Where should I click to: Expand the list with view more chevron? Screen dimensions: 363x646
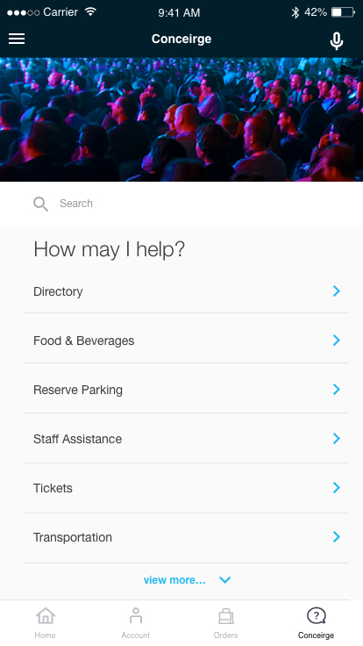[x=224, y=580]
